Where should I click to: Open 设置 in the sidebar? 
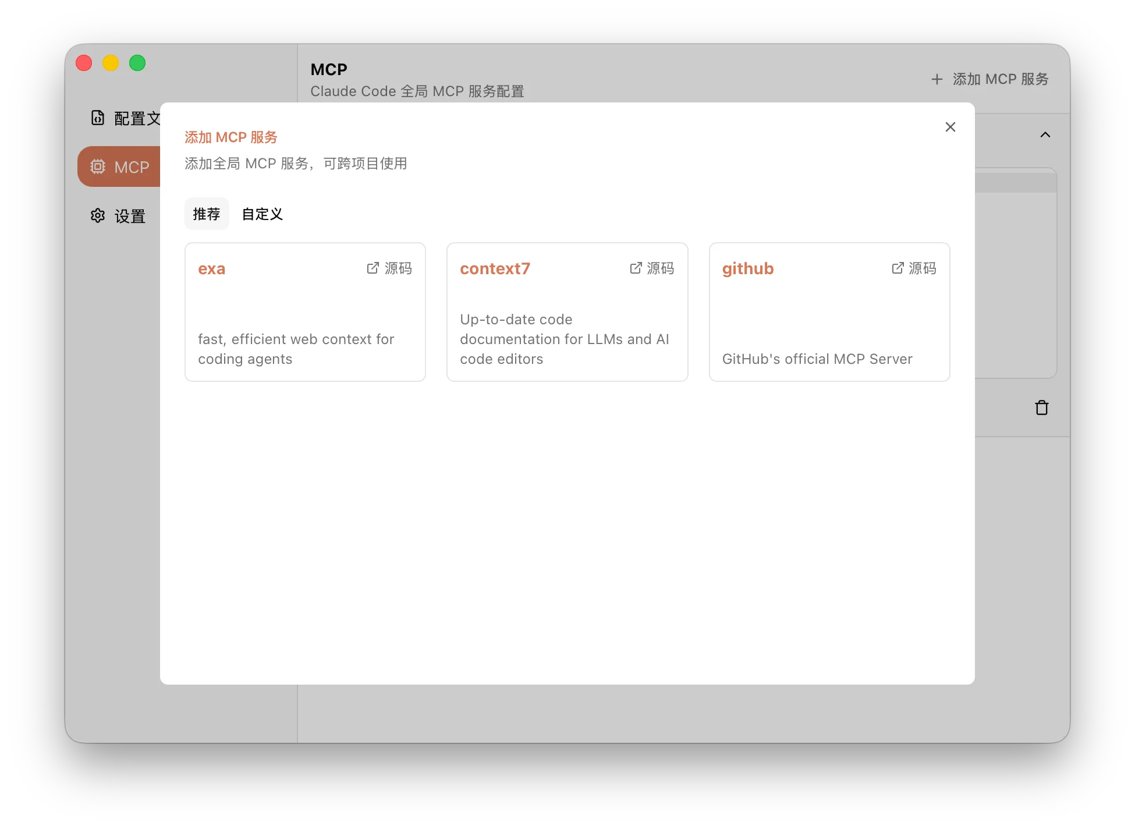[130, 217]
